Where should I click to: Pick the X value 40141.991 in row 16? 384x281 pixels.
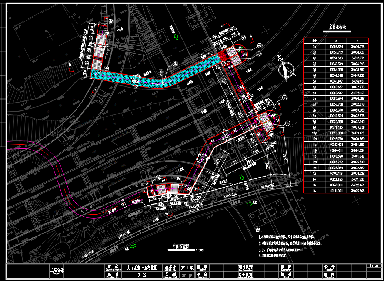point(336,191)
